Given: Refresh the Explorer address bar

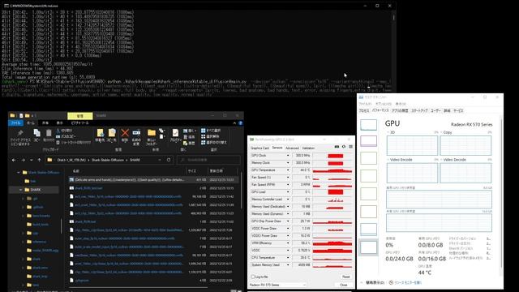Looking at the screenshot, I should pyautogui.click(x=169, y=160).
